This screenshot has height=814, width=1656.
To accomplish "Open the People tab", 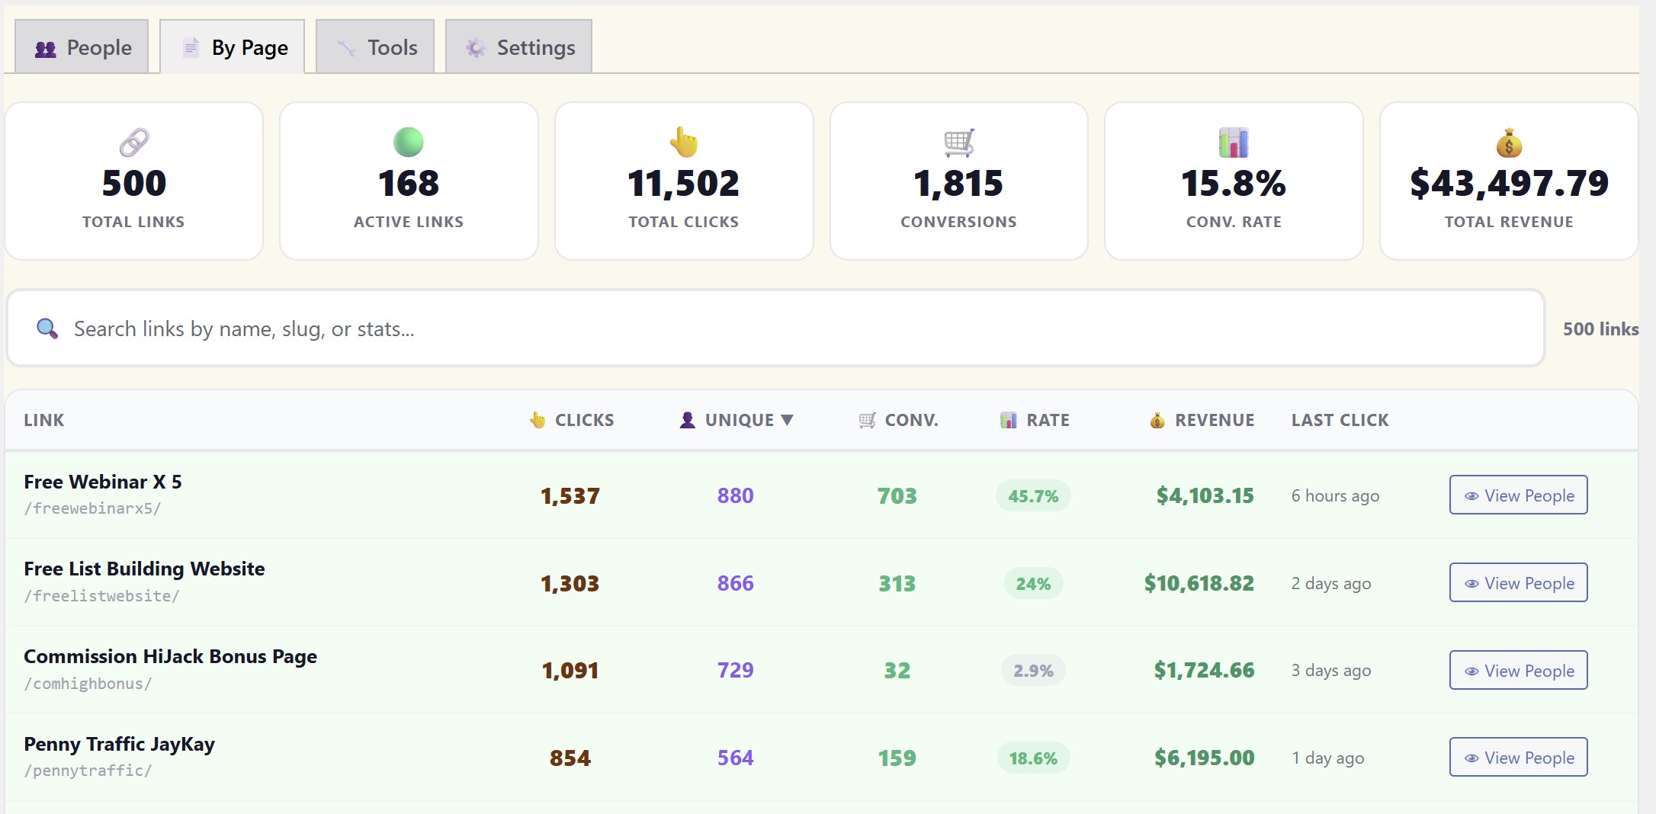I will click(82, 47).
